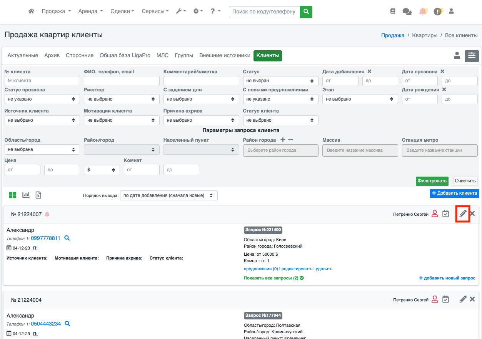482x339 pixels.
Task: Open the bar chart statistics icon
Action: click(x=26, y=195)
